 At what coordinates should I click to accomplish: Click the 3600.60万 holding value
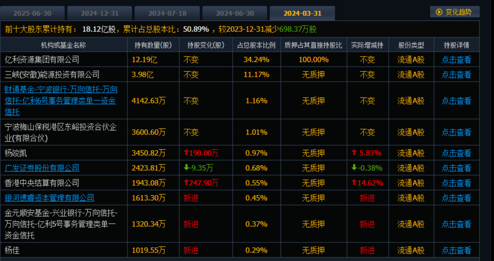[149, 132]
